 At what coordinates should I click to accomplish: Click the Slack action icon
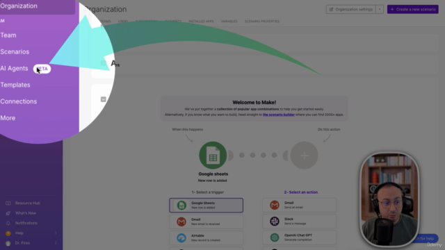pos(275,221)
